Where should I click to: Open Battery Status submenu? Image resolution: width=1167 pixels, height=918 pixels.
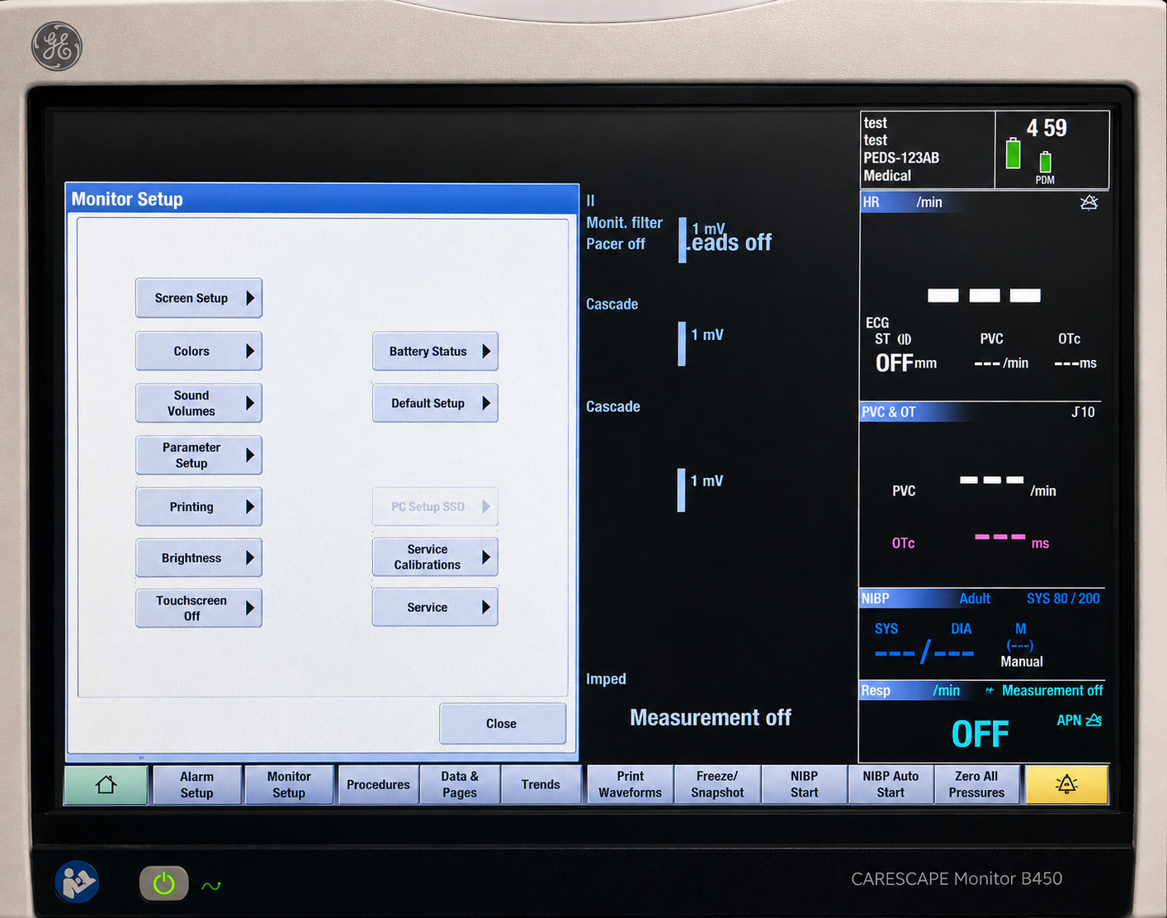click(435, 351)
